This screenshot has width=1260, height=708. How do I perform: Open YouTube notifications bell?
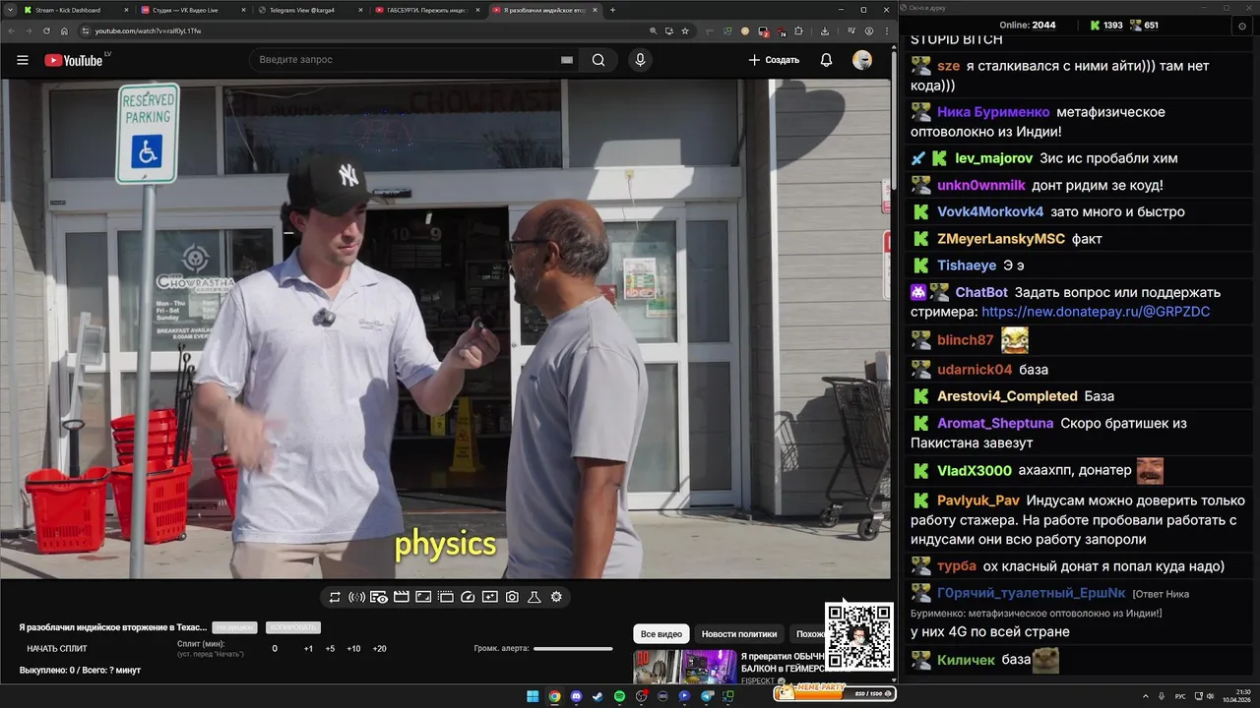pyautogui.click(x=826, y=60)
